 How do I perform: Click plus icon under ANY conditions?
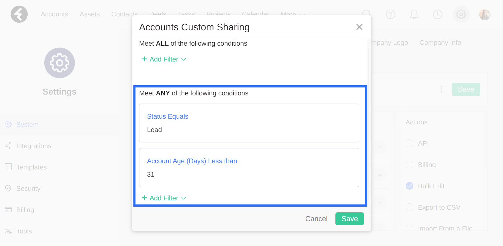[x=144, y=198]
